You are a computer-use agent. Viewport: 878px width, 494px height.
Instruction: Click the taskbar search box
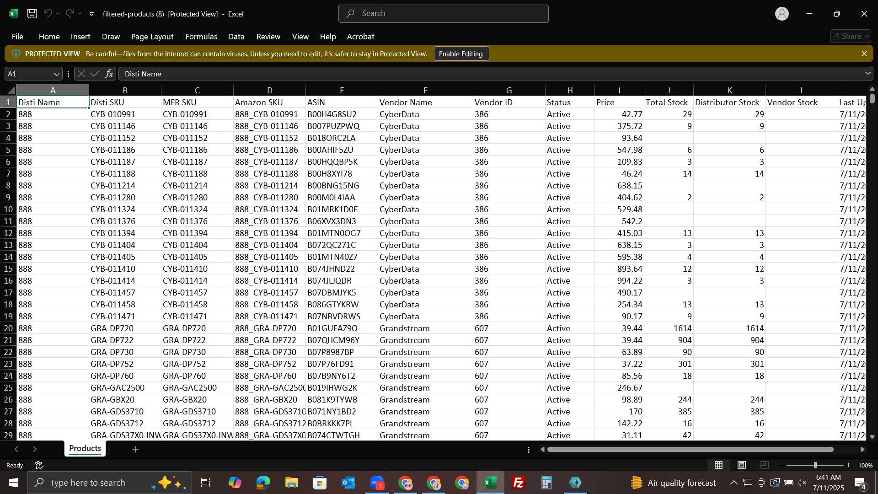(110, 483)
